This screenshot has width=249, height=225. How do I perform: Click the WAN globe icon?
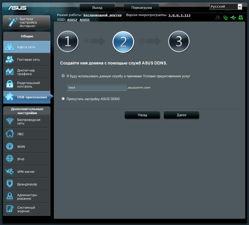click(10, 146)
